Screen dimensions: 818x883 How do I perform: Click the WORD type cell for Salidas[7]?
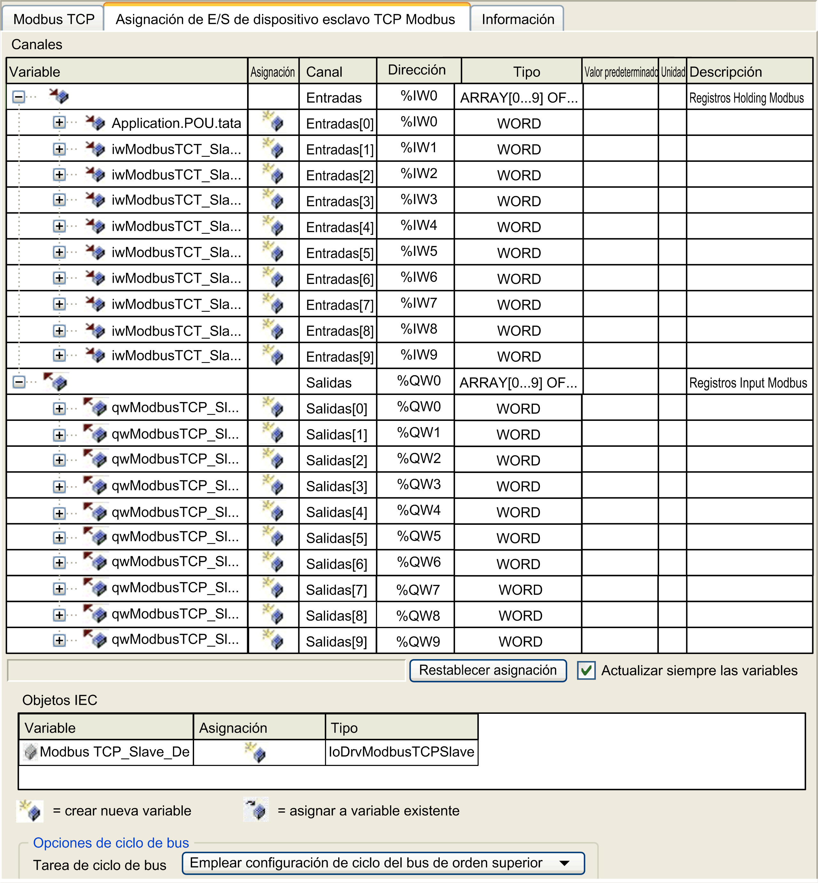click(x=519, y=590)
